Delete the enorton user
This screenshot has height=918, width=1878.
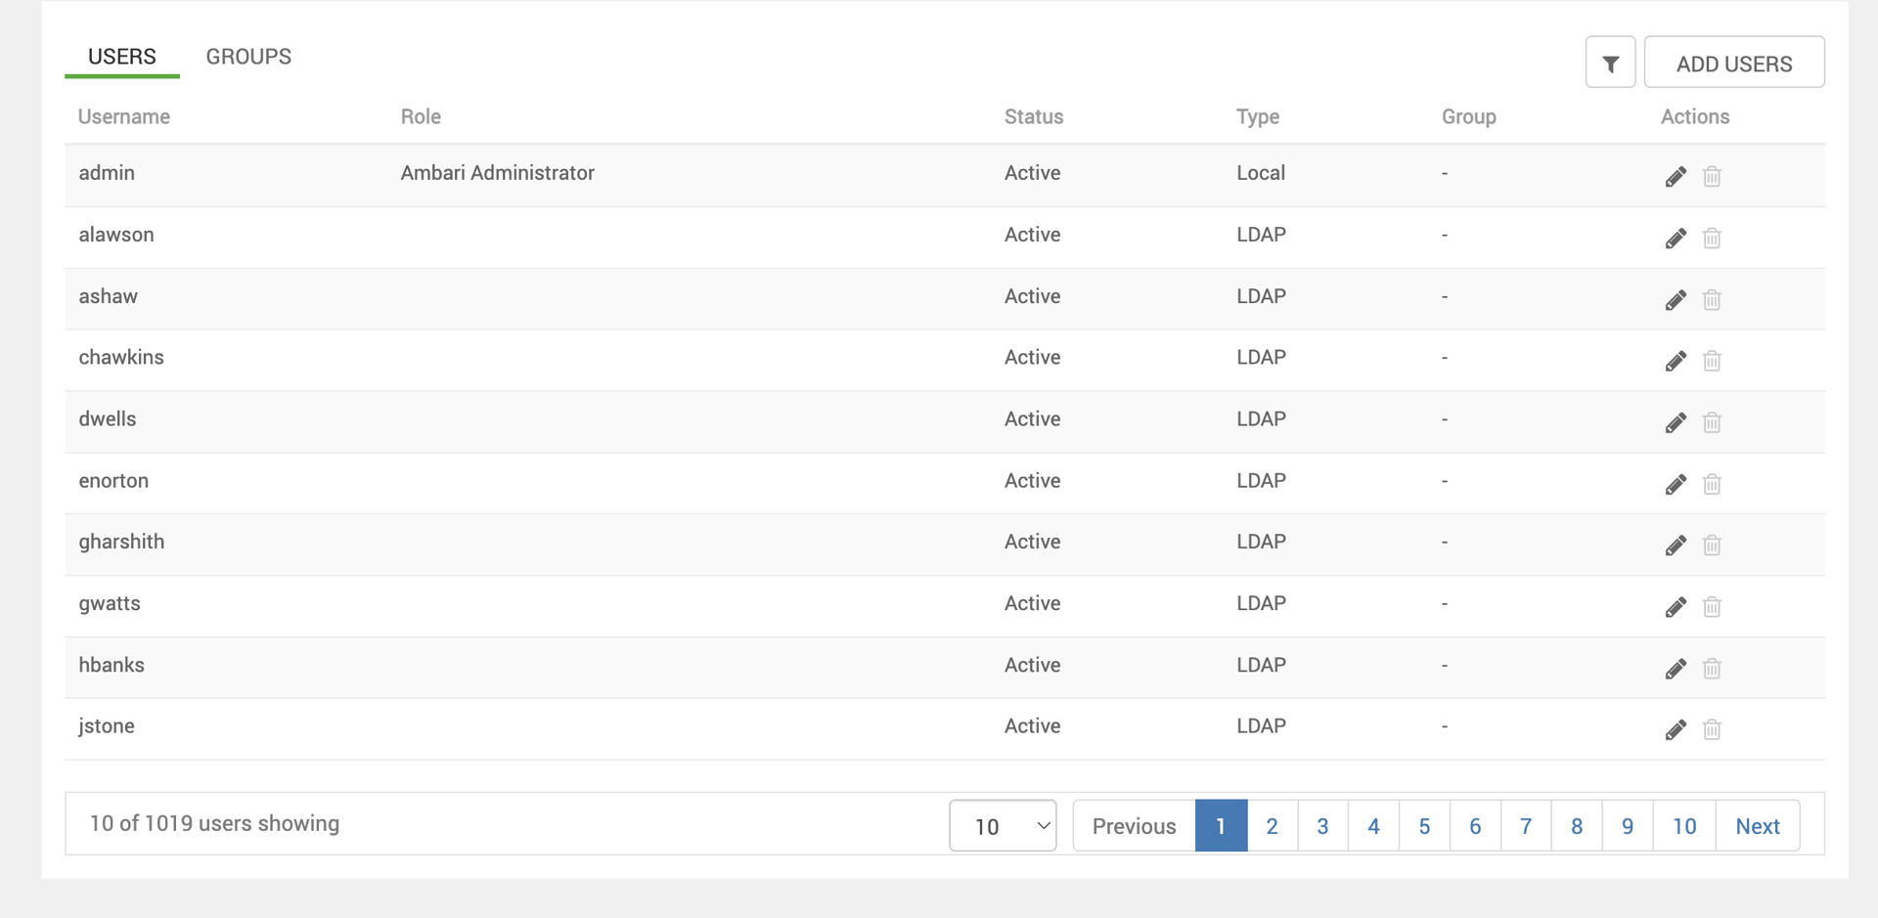pyautogui.click(x=1712, y=484)
